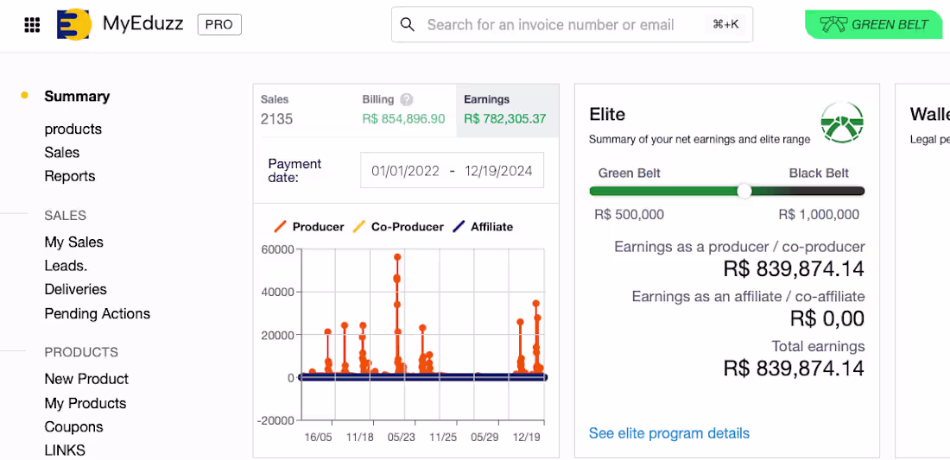Open My Sales page

74,243
